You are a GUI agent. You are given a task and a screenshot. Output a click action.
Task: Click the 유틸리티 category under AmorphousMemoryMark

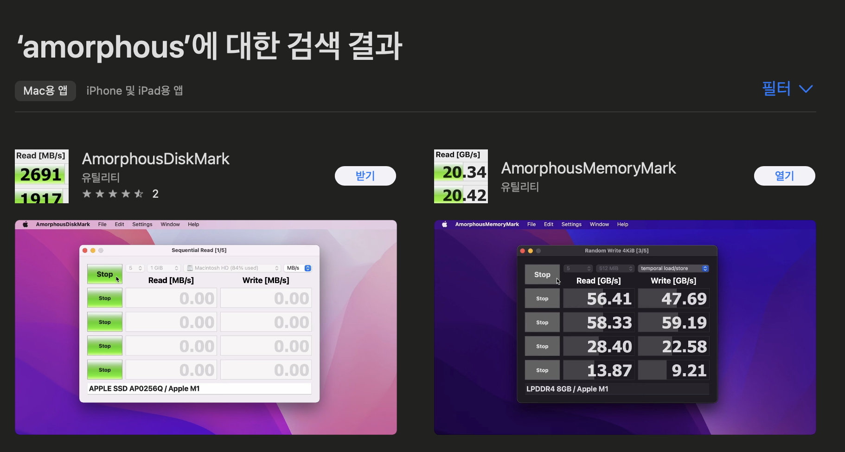(x=520, y=187)
